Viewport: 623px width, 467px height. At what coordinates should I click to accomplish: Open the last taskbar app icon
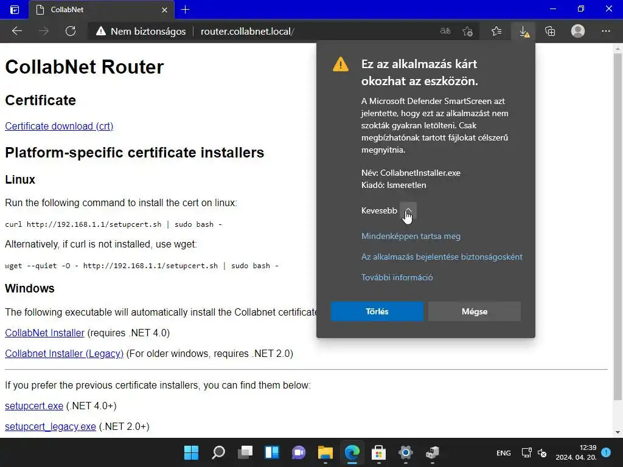[433, 452]
